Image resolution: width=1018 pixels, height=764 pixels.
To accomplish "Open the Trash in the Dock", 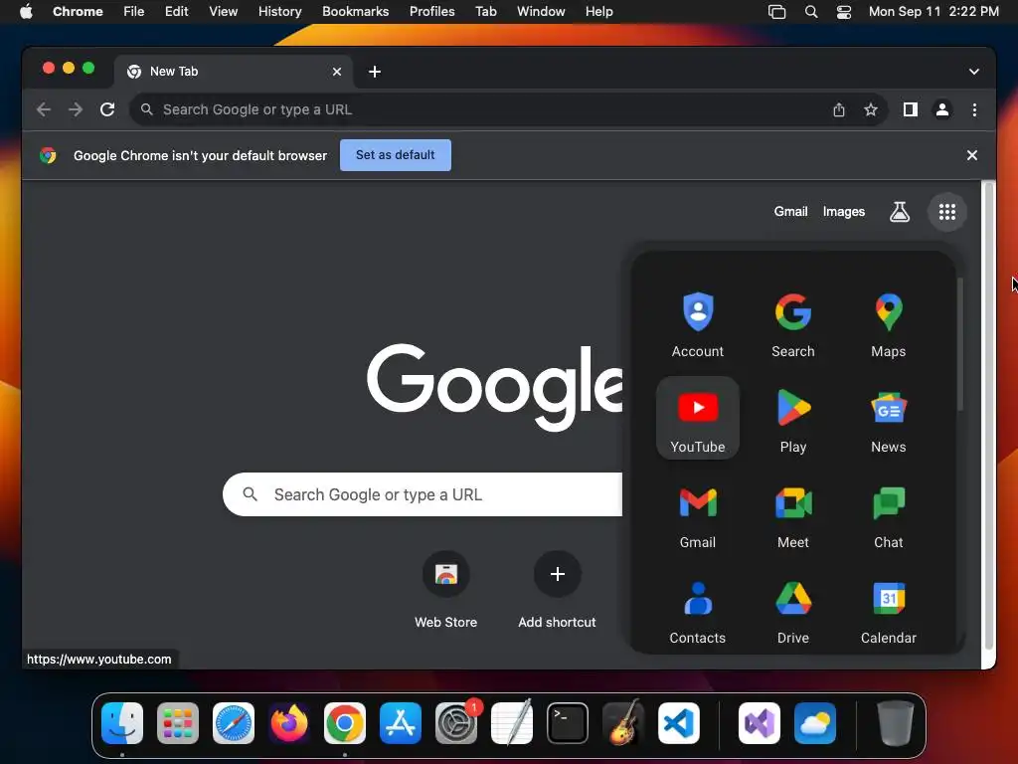I will pos(896,723).
